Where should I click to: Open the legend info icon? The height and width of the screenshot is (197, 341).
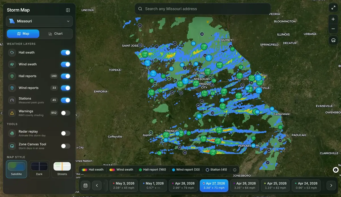click(x=234, y=170)
